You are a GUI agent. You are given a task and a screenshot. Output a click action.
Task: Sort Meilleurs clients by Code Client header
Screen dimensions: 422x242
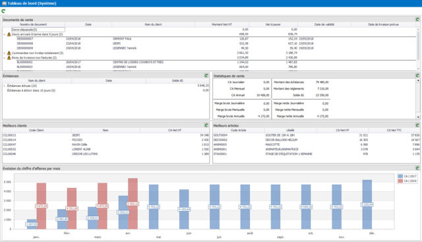pyautogui.click(x=36, y=131)
